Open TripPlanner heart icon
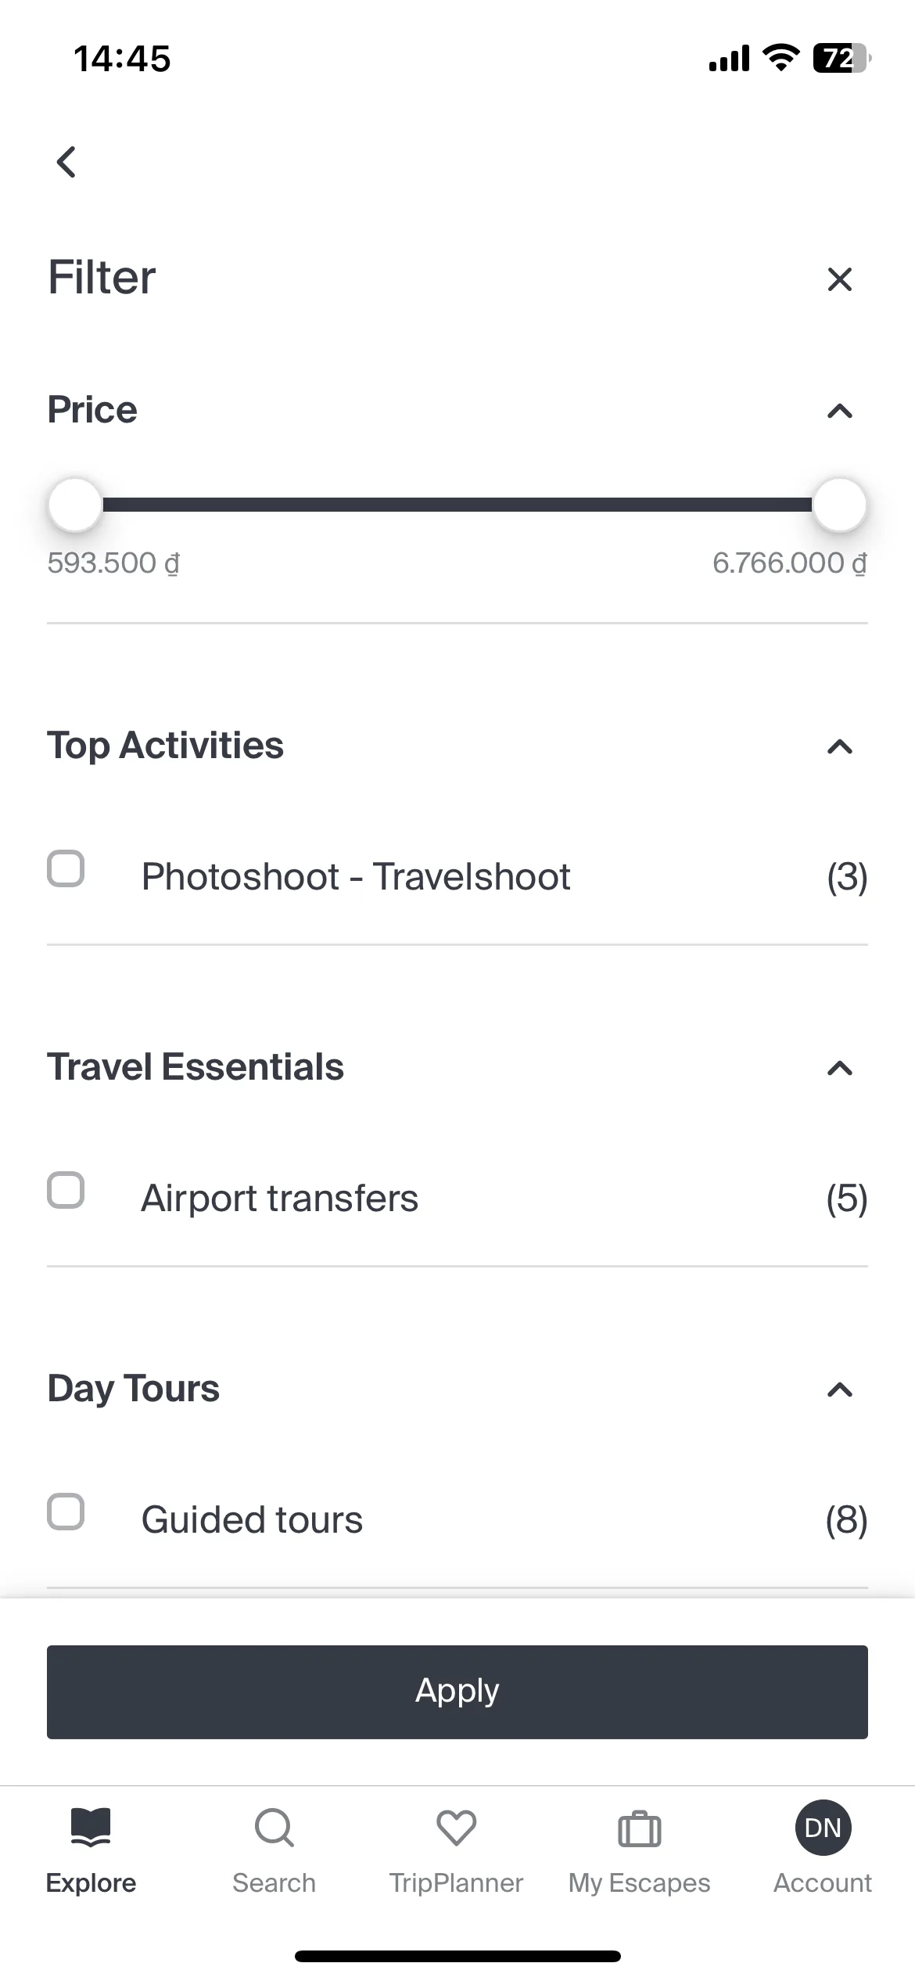 click(457, 1828)
